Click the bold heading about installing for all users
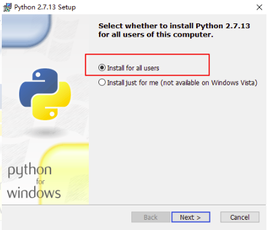Viewport: 267px width, 230px height. click(174, 30)
